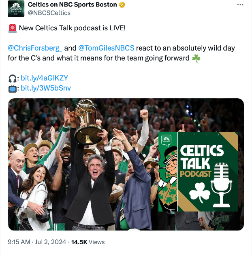Open the 9:15 AM Jul 2, 2024 timestamp
The height and width of the screenshot is (256, 252).
(x=37, y=242)
